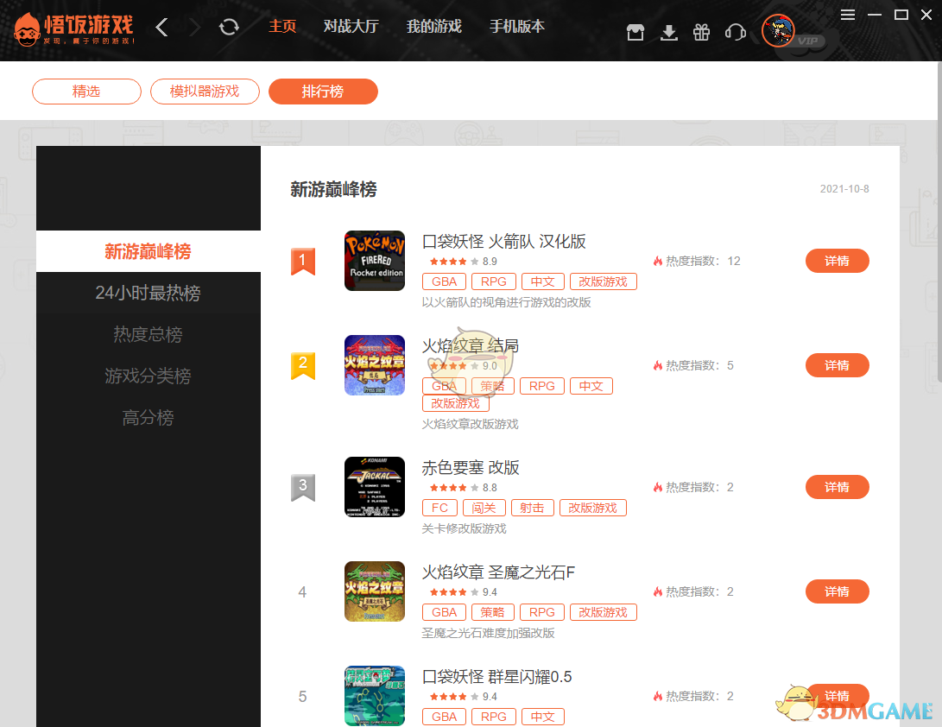Open 详情 for 火焰纹章 结局
942x727 pixels.
(837, 365)
